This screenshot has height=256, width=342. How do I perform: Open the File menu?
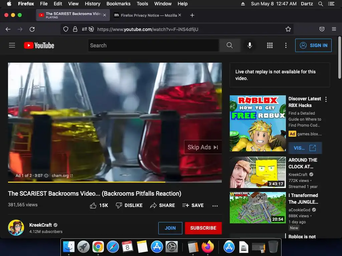44,4
